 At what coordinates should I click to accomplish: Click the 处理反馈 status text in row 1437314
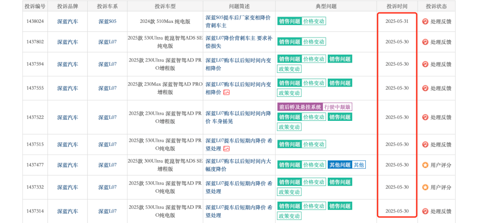pyautogui.click(x=441, y=211)
